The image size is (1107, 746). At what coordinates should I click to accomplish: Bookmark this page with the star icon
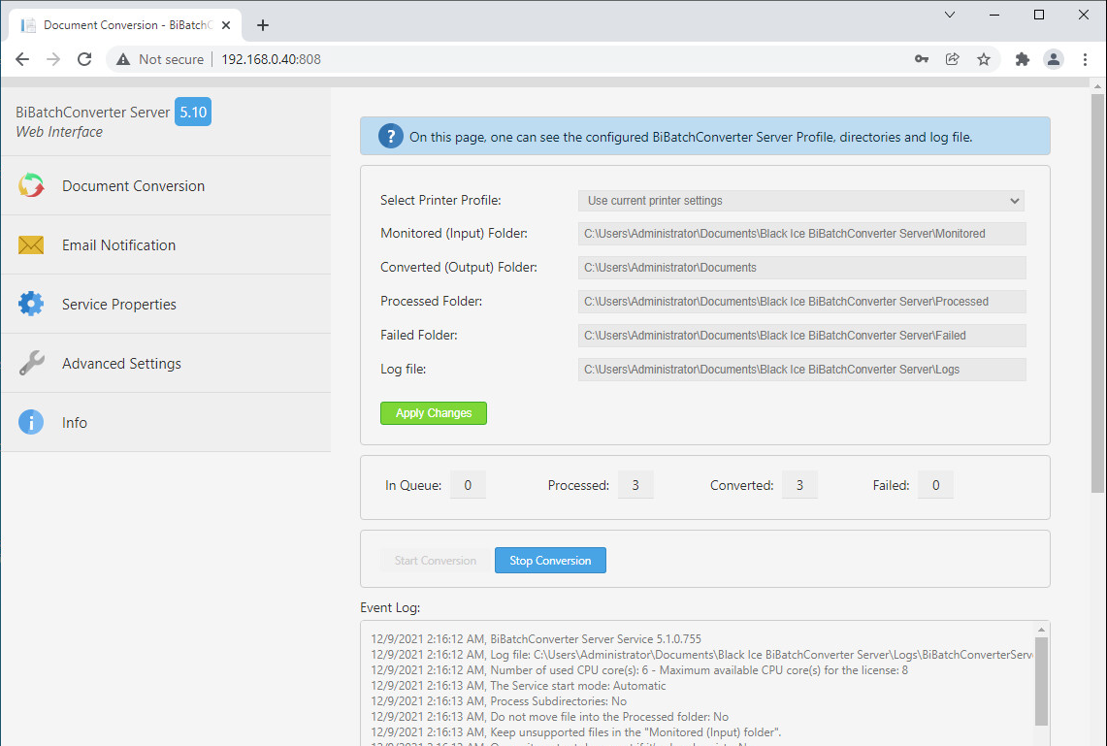point(984,59)
